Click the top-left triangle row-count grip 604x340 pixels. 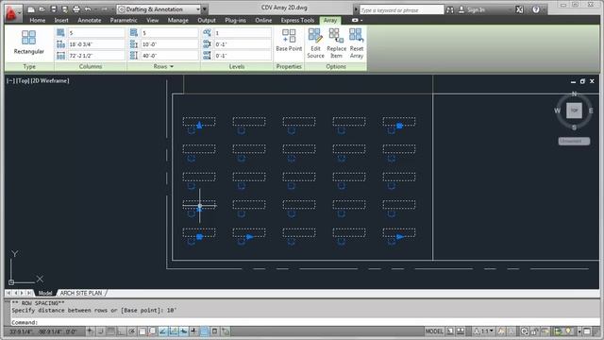click(x=199, y=125)
